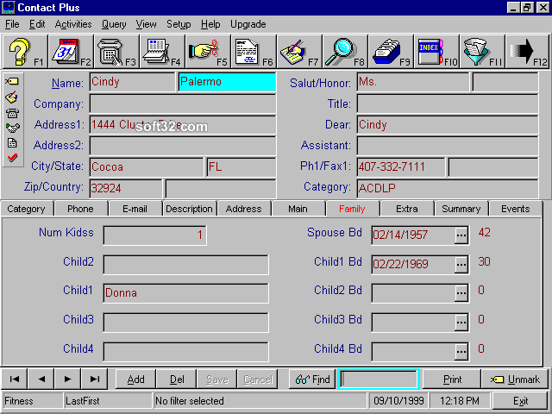Open the Activities menu

click(x=73, y=24)
